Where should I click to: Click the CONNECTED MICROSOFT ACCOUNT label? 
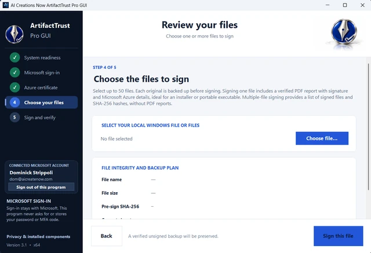coord(39,166)
